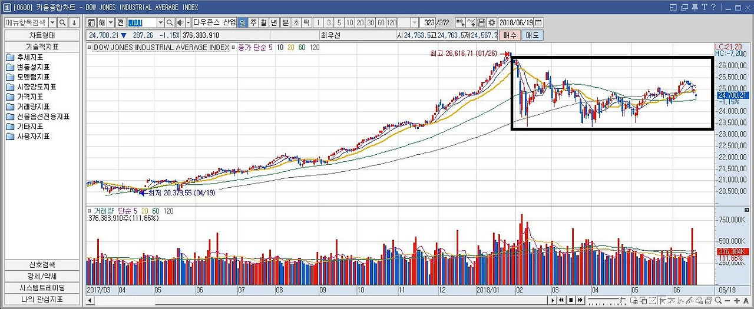Open the 나의 관심지표 tab

[42, 300]
